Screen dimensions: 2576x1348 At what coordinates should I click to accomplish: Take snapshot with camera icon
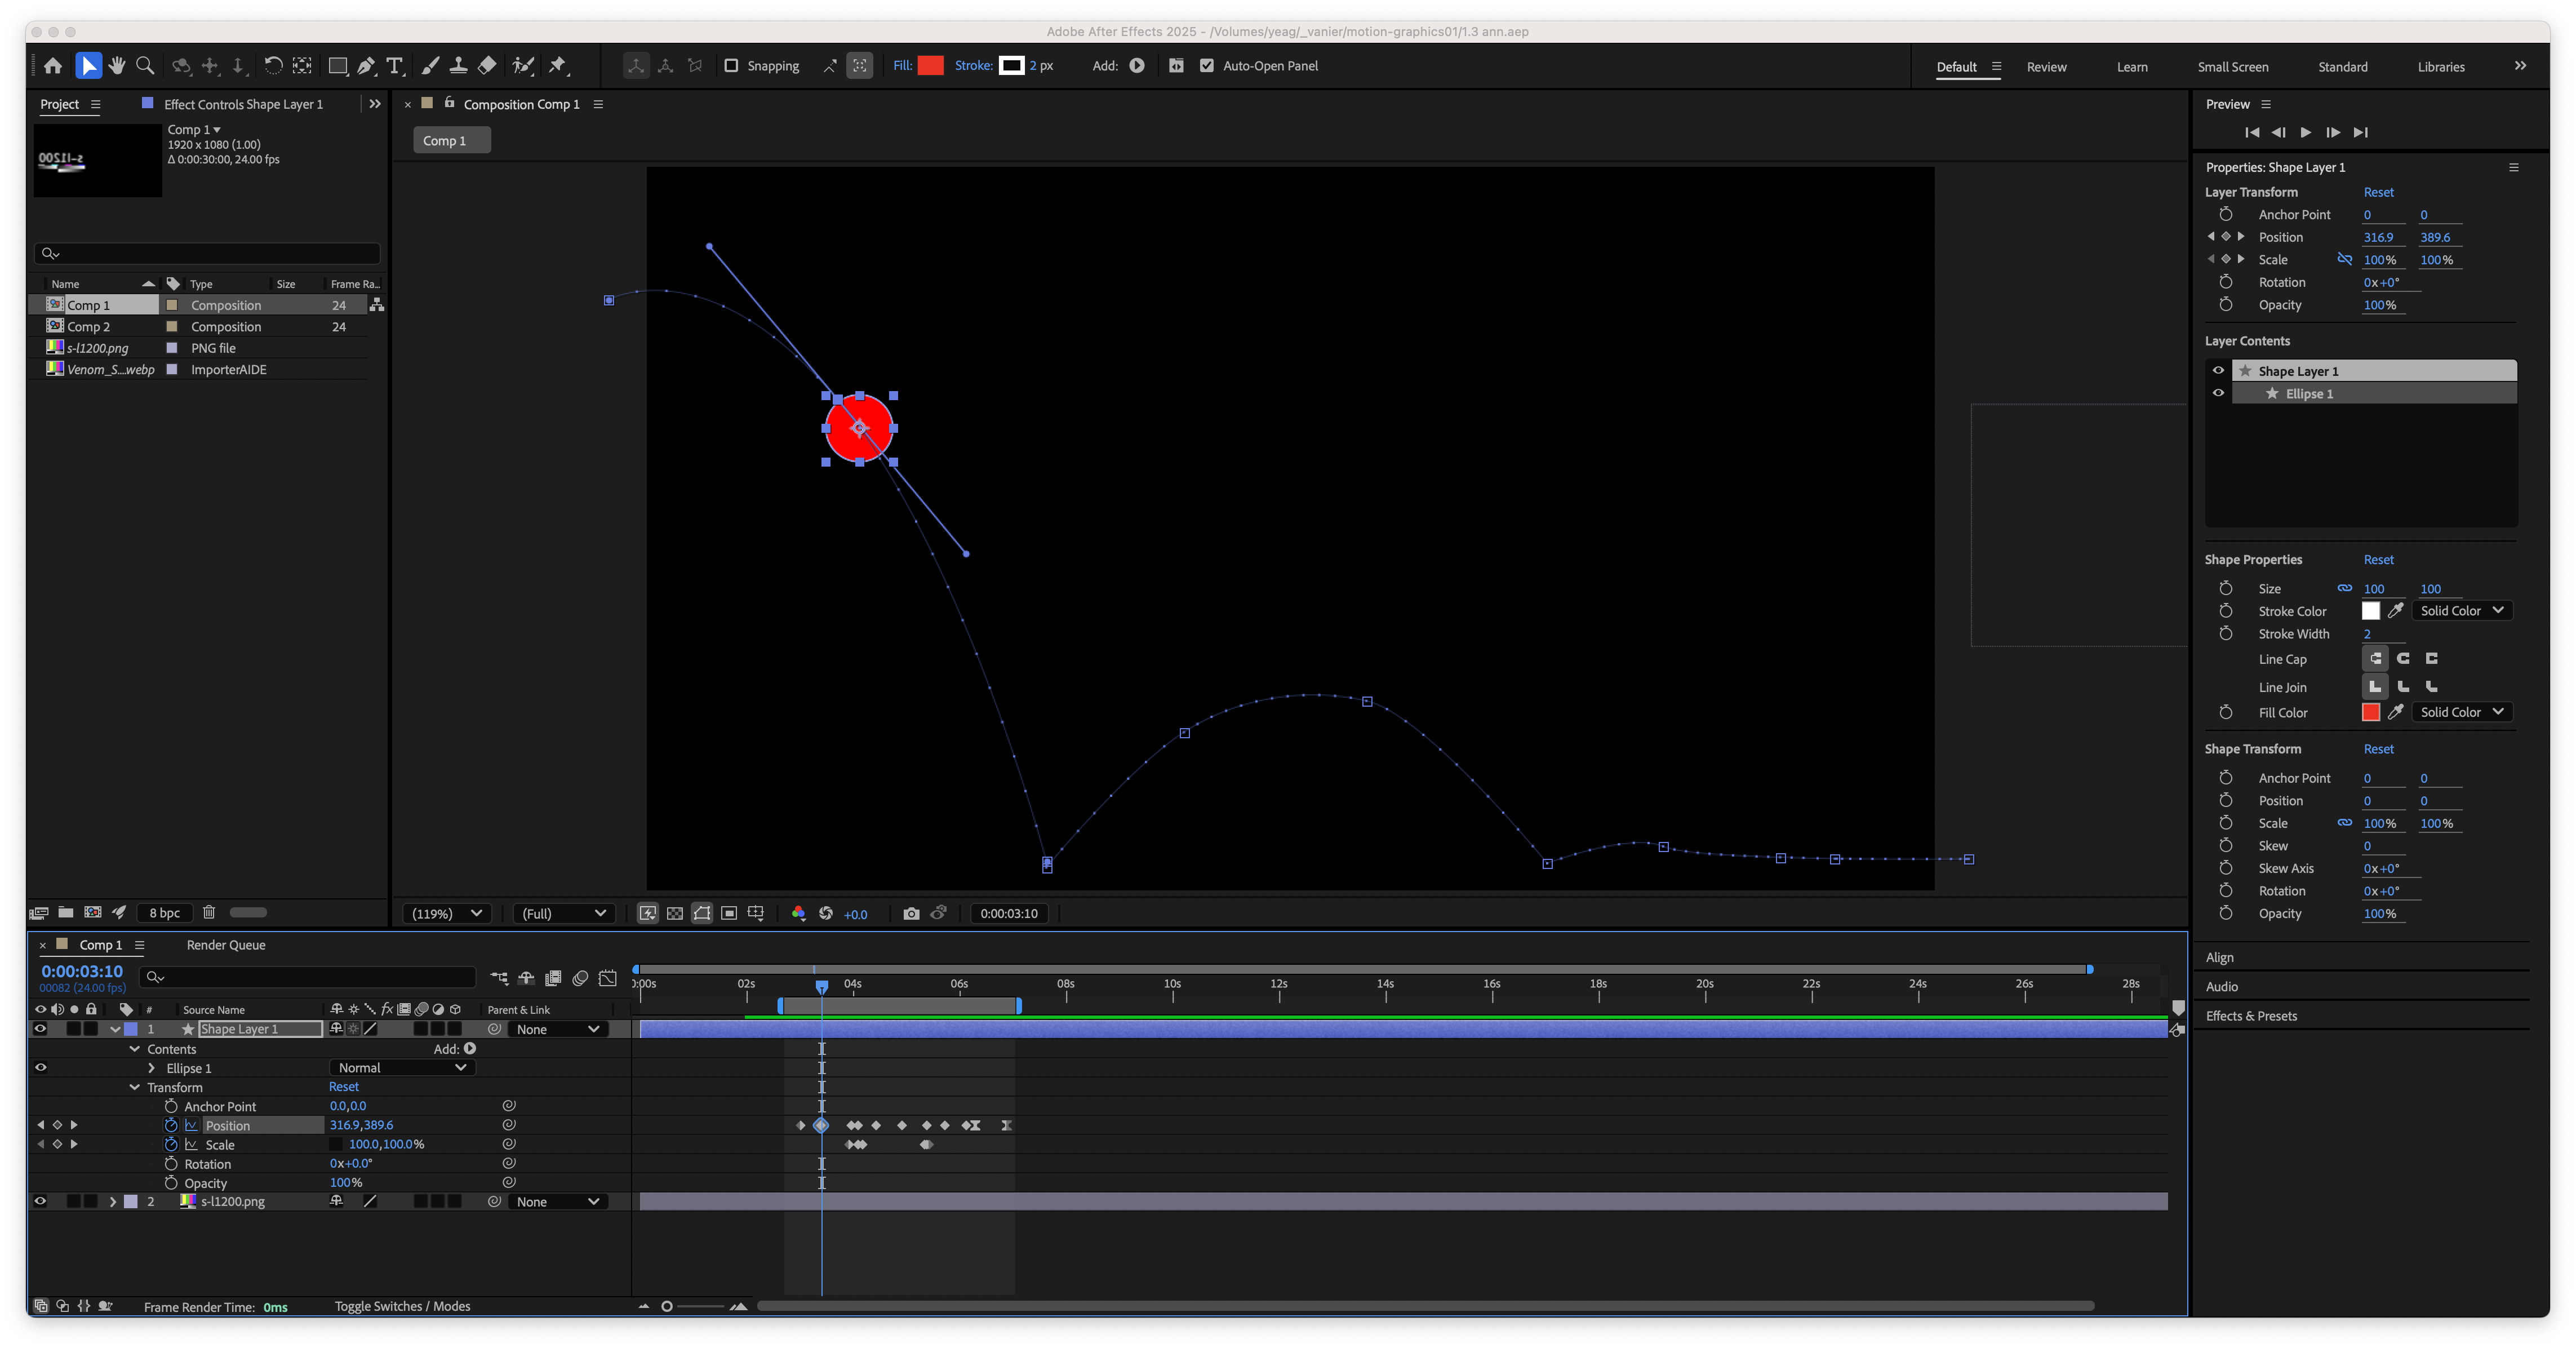point(910,913)
